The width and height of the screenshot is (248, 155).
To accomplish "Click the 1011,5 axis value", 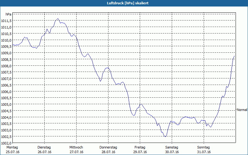I will click(6, 21).
